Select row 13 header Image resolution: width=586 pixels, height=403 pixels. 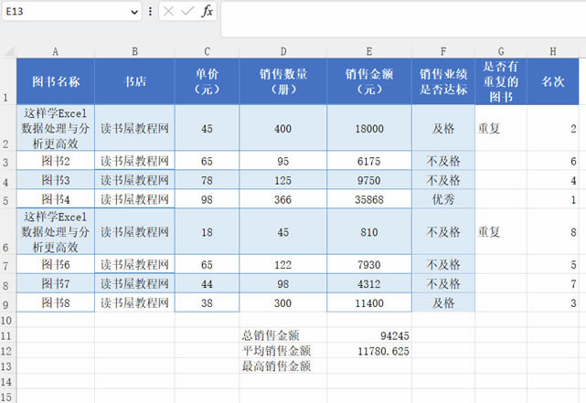point(7,366)
